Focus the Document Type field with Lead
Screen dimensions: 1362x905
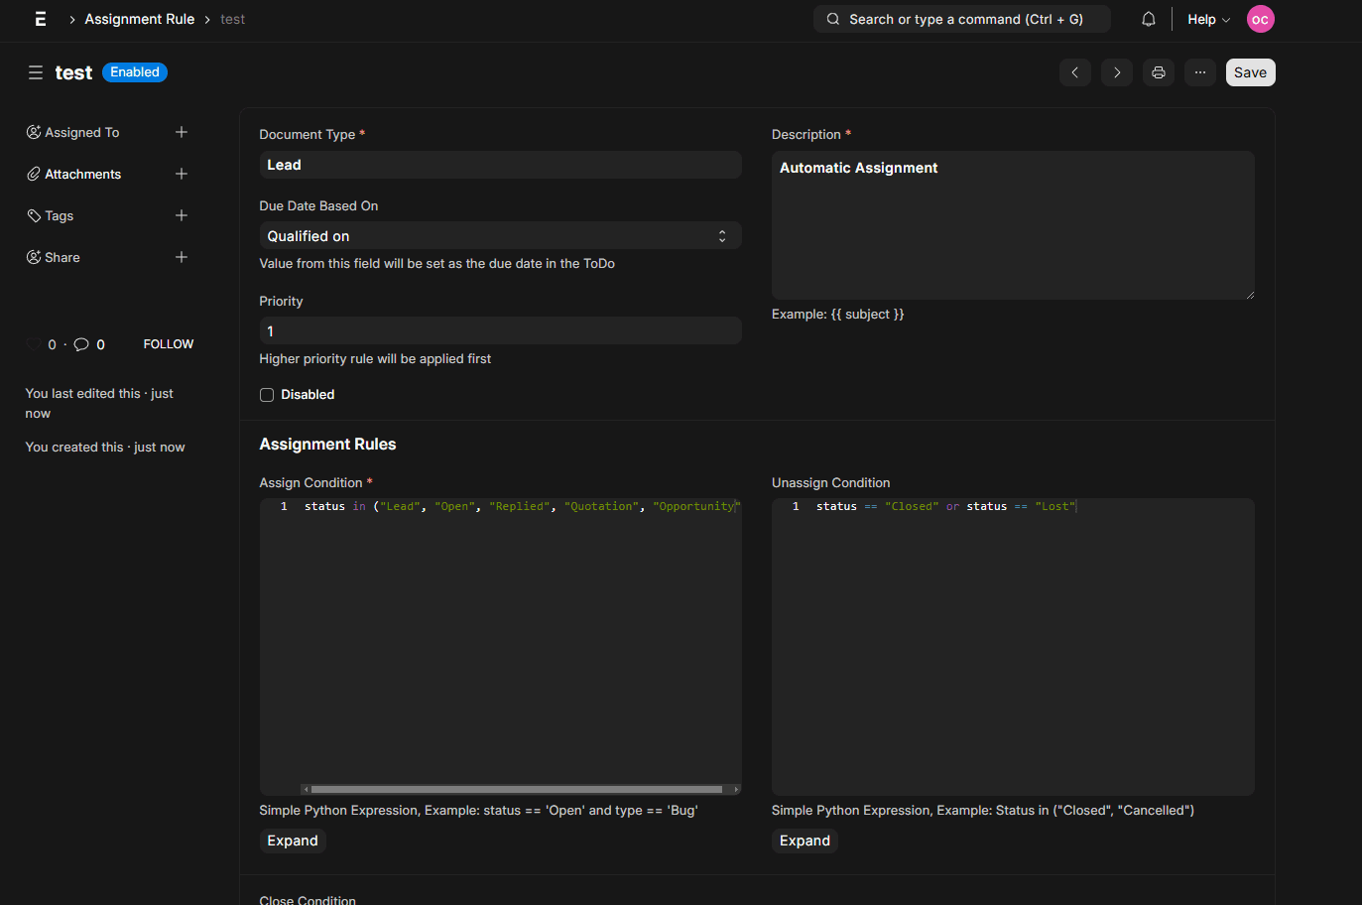pyautogui.click(x=501, y=165)
